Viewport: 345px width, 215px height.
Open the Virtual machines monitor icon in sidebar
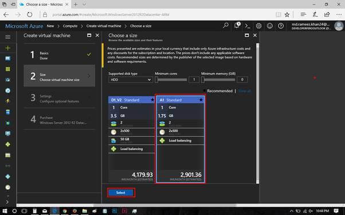coord(7,134)
